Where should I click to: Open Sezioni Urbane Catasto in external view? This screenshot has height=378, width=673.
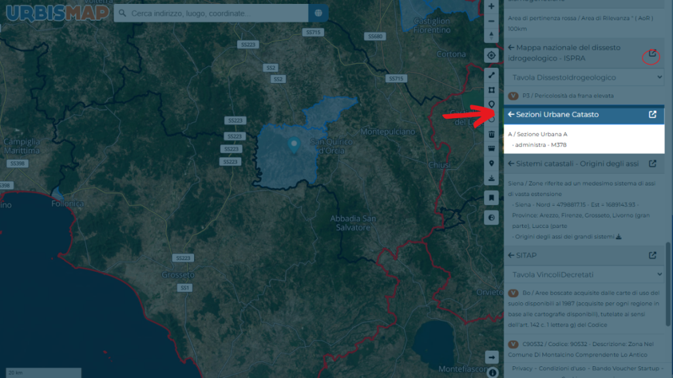coord(652,114)
